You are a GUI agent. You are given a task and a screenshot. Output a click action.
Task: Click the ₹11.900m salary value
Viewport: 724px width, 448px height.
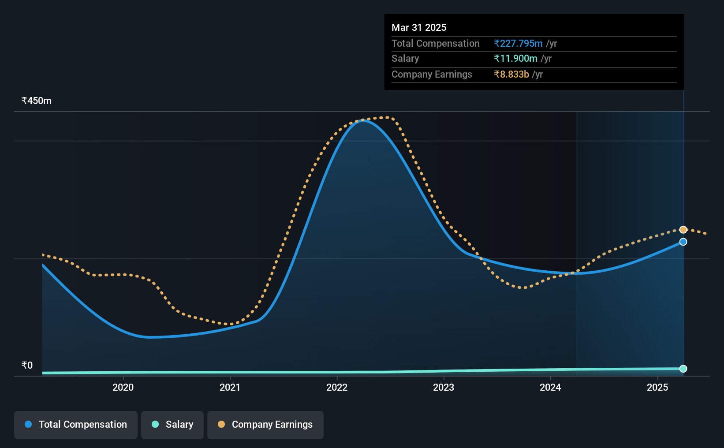pyautogui.click(x=516, y=58)
